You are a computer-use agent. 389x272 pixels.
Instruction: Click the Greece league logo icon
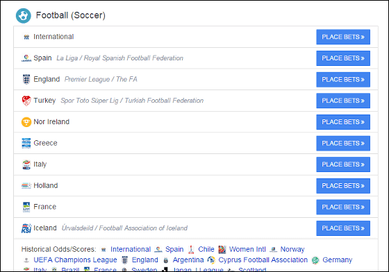(26, 143)
